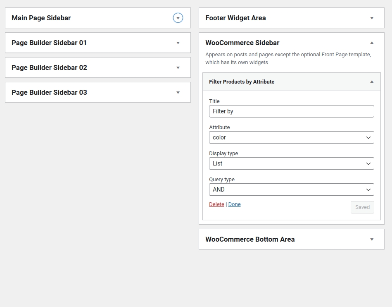Click the arrow icon on WooCommerce Bottom Area
392x307 pixels.
click(372, 240)
